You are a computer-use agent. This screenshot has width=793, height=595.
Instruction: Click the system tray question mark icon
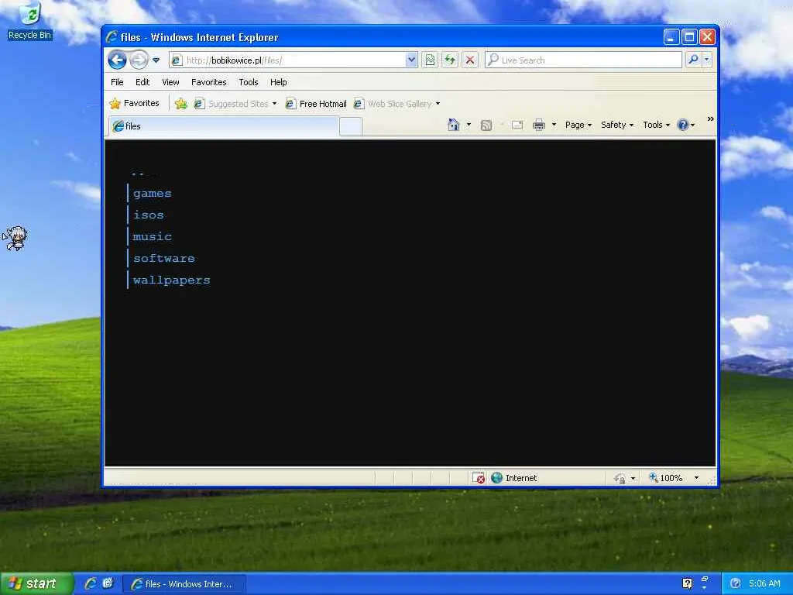[688, 583]
